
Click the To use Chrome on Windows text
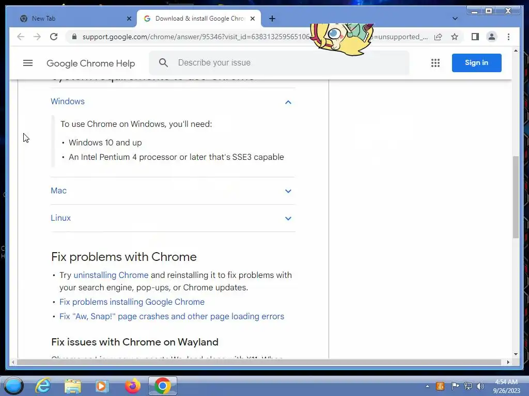click(x=136, y=124)
